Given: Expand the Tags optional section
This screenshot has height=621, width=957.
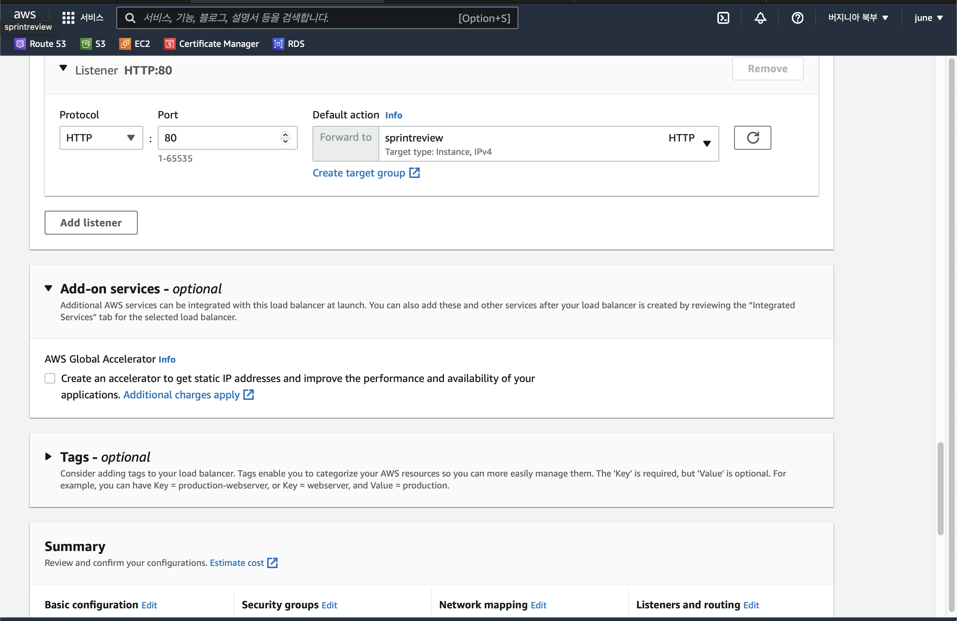Looking at the screenshot, I should [48, 456].
